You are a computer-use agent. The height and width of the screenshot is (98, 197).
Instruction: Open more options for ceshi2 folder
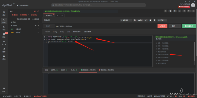tap(36, 26)
